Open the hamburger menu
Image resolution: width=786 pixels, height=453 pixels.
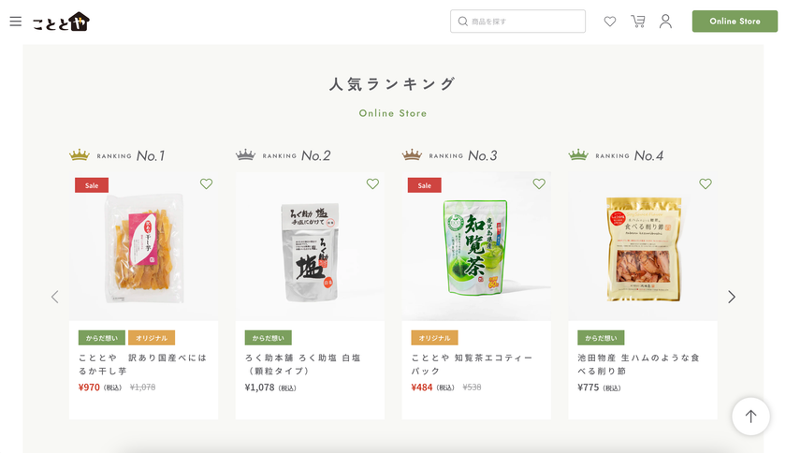(16, 22)
